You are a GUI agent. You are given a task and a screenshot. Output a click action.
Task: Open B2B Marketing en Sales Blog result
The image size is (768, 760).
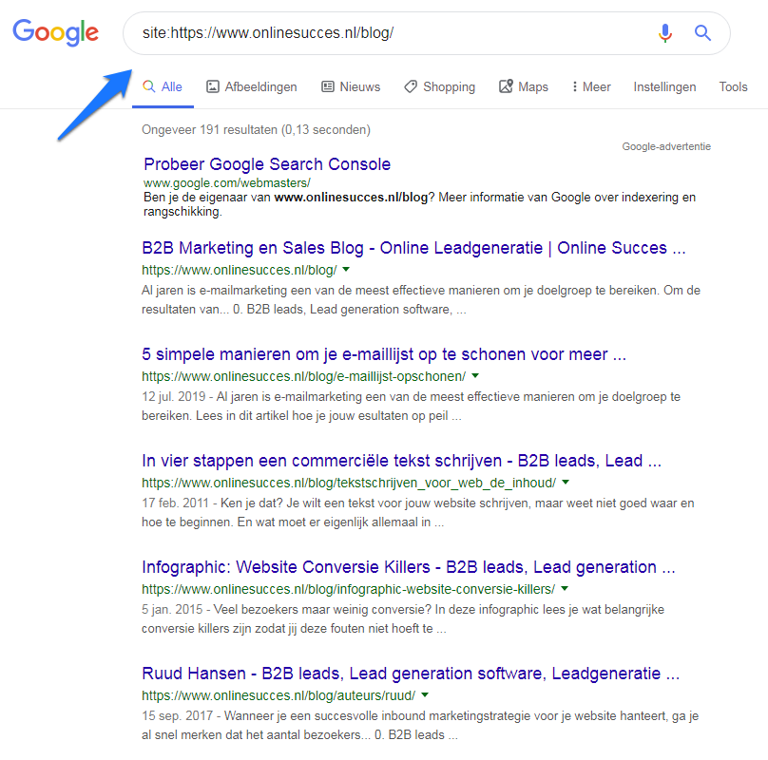[413, 248]
